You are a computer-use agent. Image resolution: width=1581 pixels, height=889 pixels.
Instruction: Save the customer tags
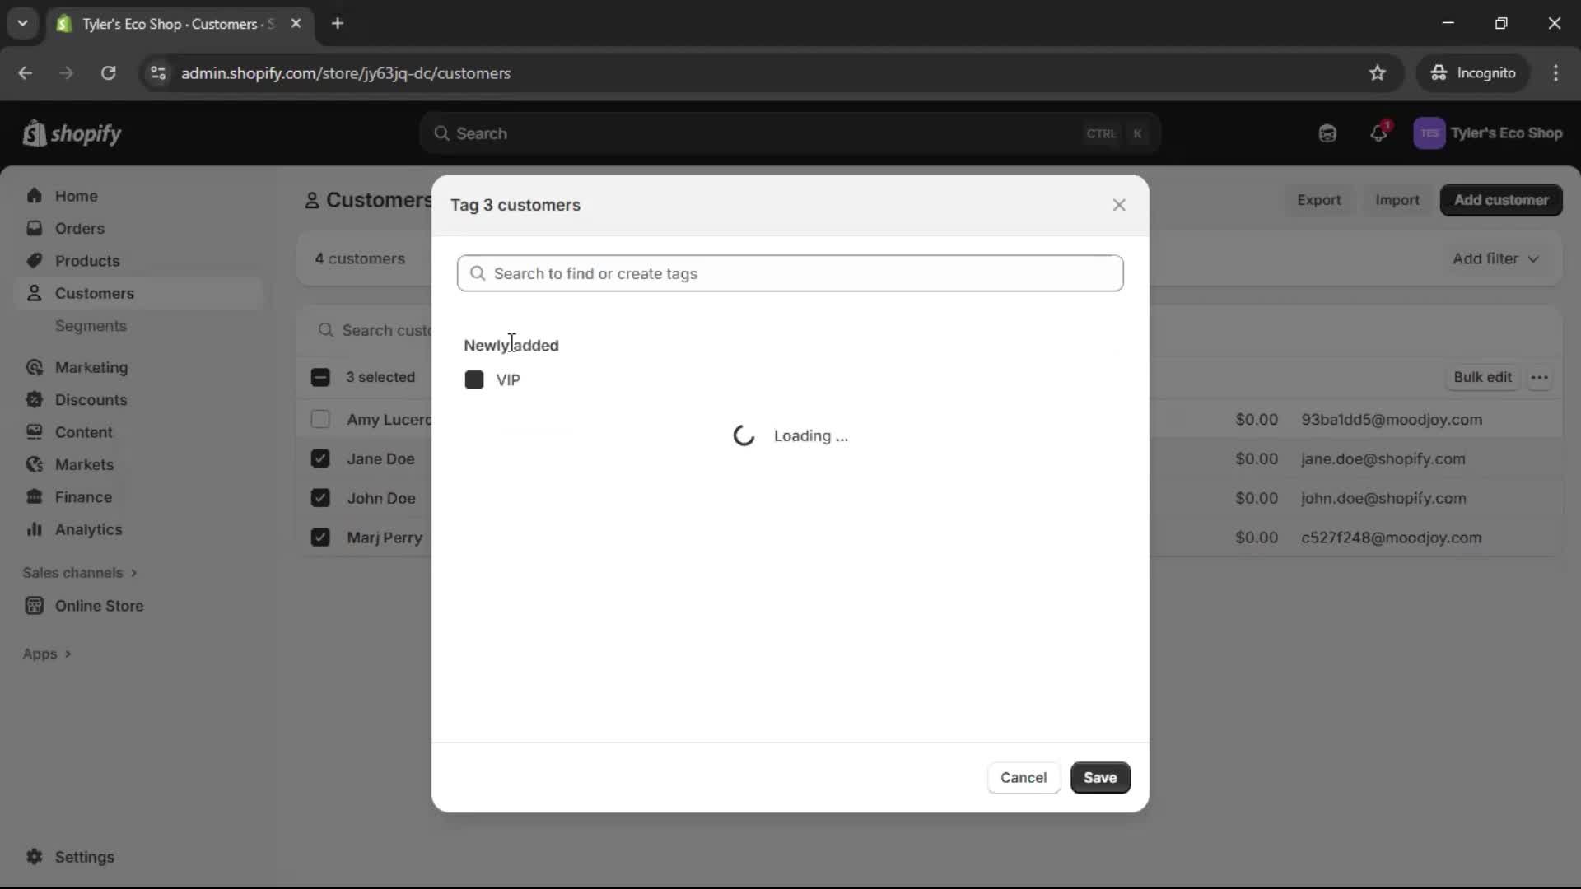tap(1100, 777)
